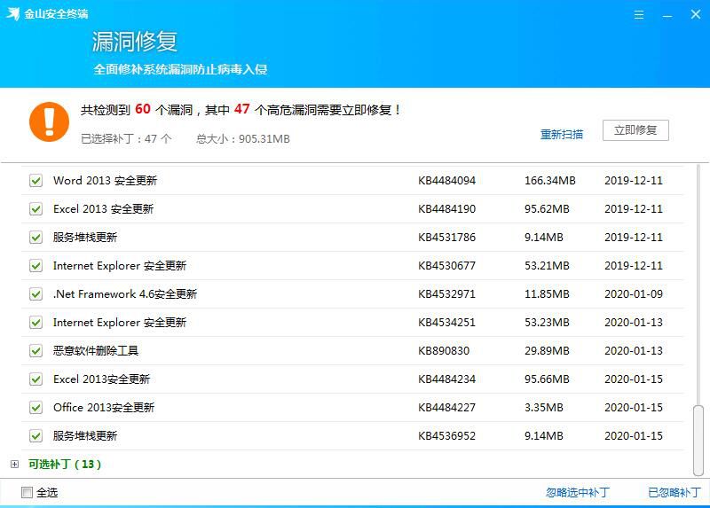Click KB4484227 patch number

(x=447, y=408)
